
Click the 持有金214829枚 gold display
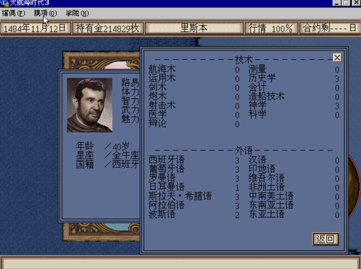click(108, 29)
